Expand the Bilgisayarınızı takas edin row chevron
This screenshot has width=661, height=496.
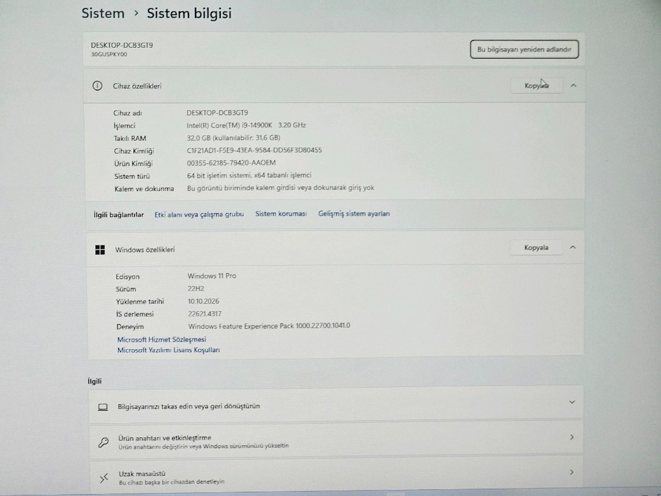pyautogui.click(x=572, y=402)
